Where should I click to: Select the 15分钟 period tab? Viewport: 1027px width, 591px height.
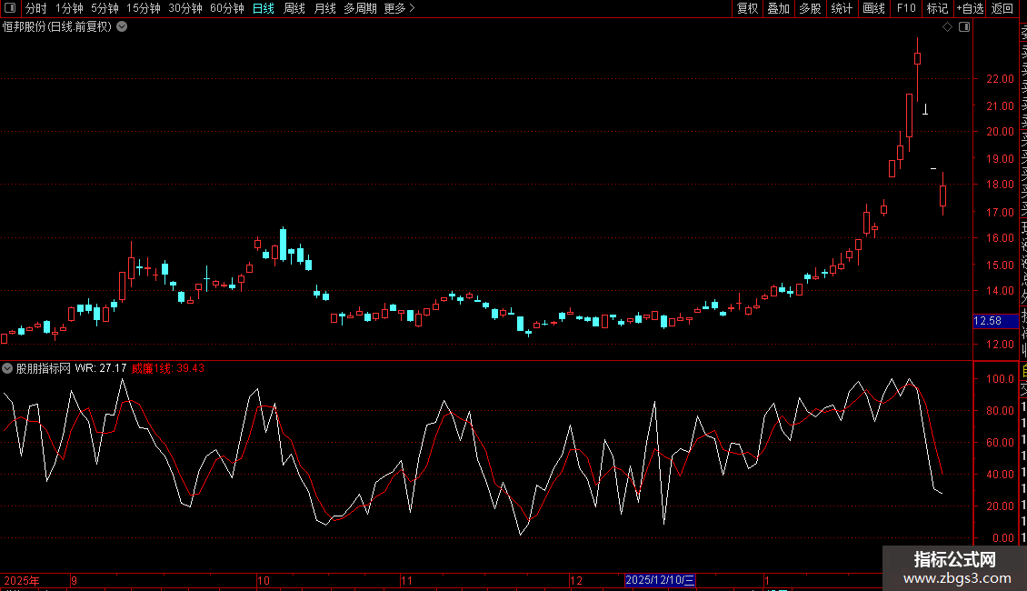click(x=144, y=8)
